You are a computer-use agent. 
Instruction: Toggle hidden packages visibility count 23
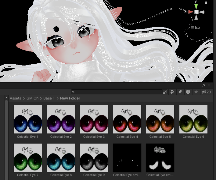coord(206,92)
